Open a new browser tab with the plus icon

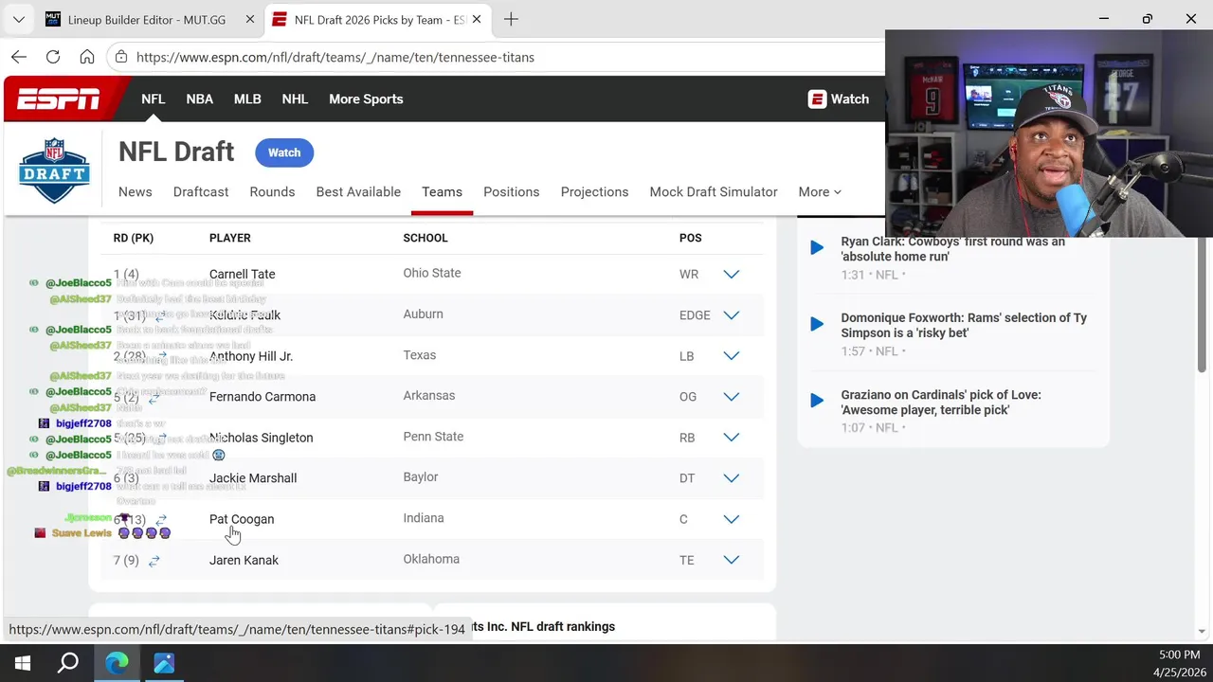[511, 19]
